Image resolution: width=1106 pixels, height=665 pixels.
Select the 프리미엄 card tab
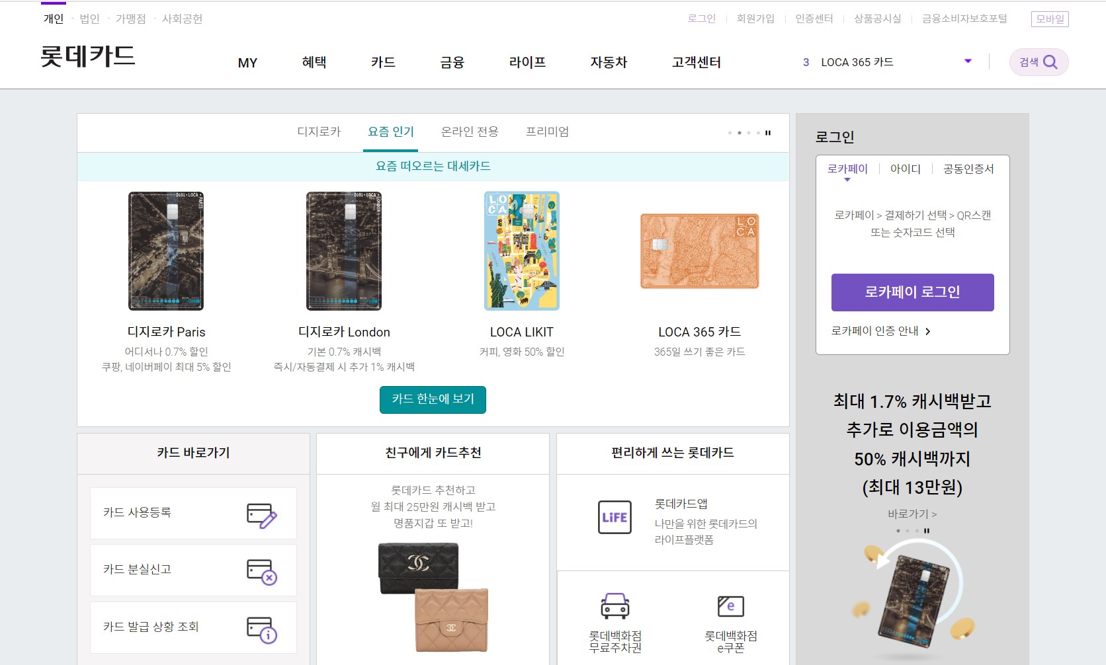(x=547, y=132)
